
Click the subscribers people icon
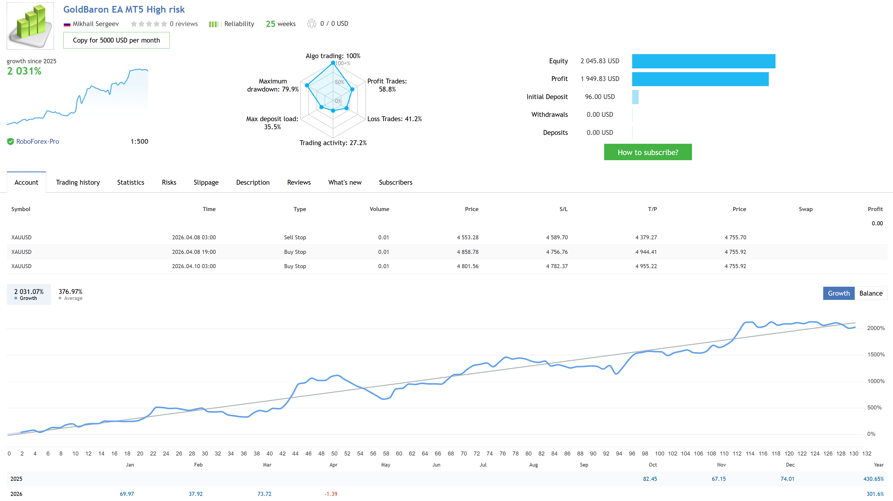[311, 23]
